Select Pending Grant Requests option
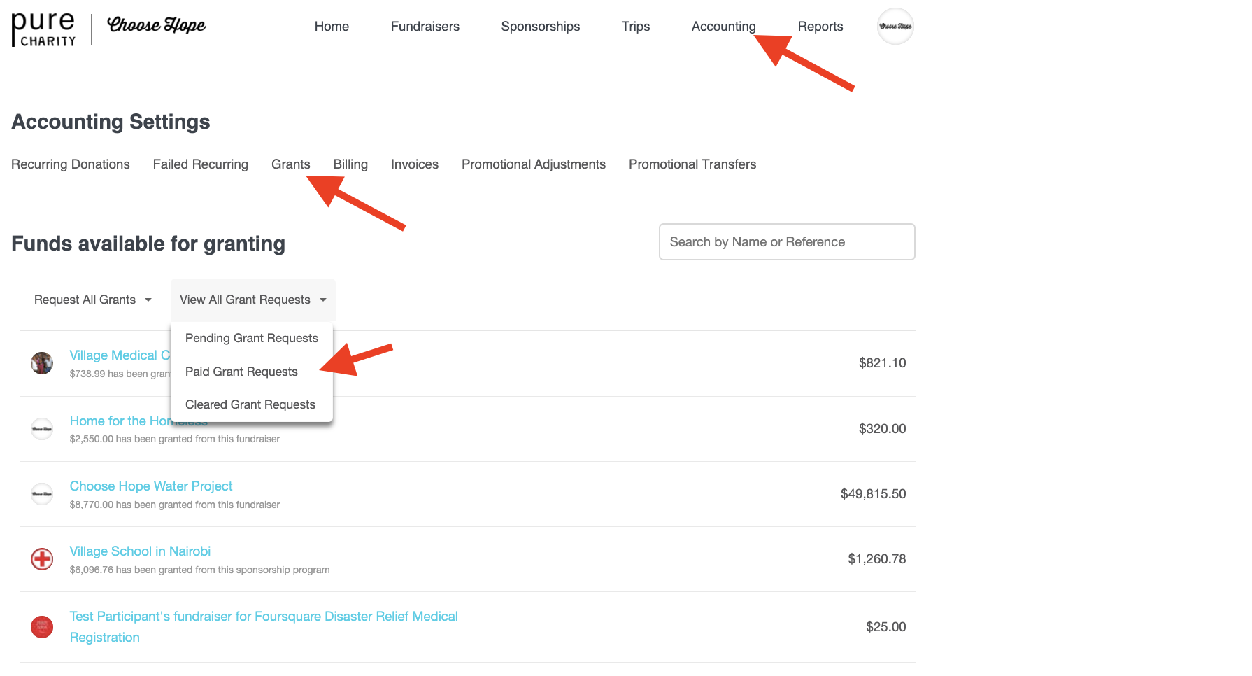The image size is (1252, 676). point(251,338)
